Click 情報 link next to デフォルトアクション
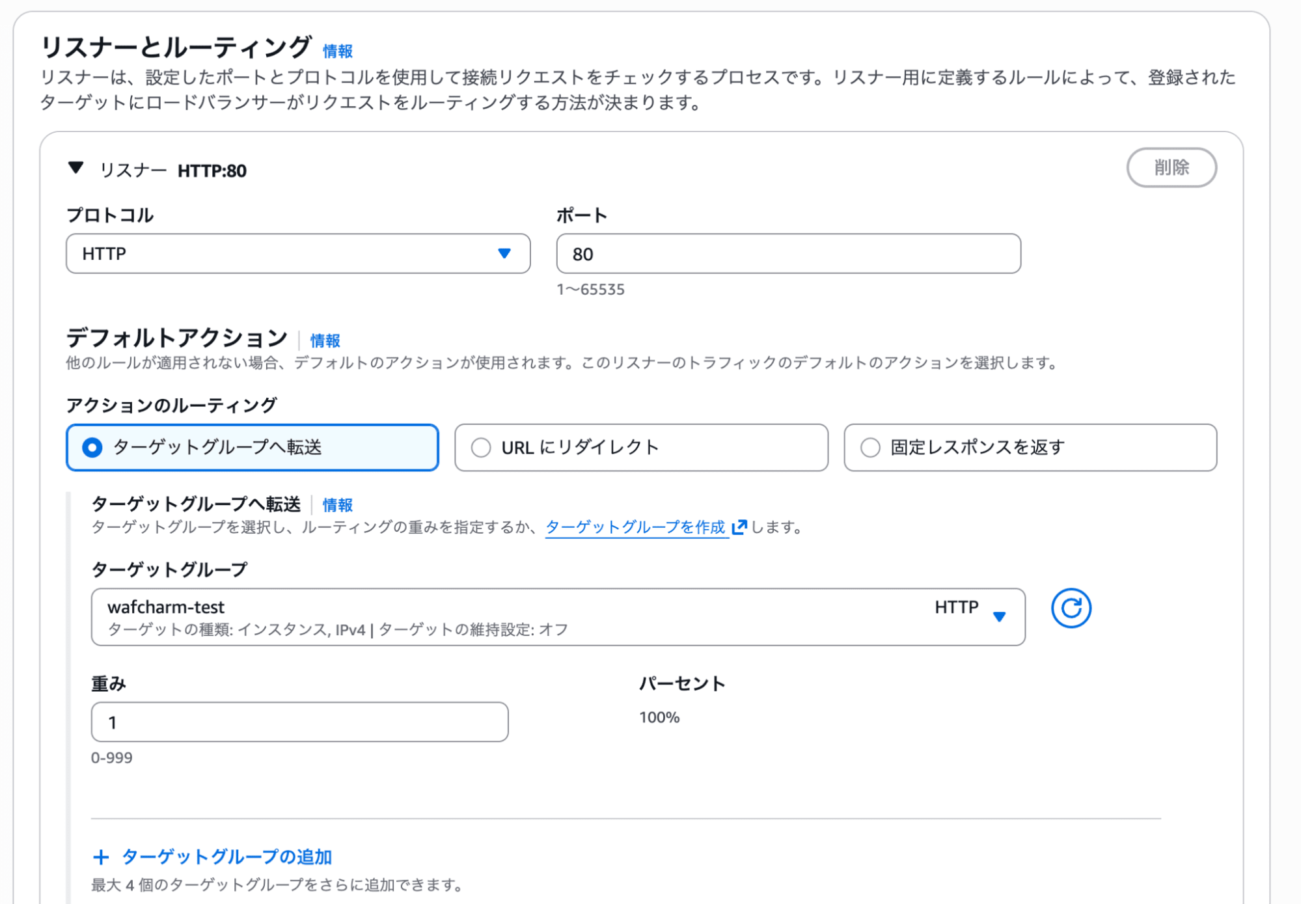 coord(325,340)
